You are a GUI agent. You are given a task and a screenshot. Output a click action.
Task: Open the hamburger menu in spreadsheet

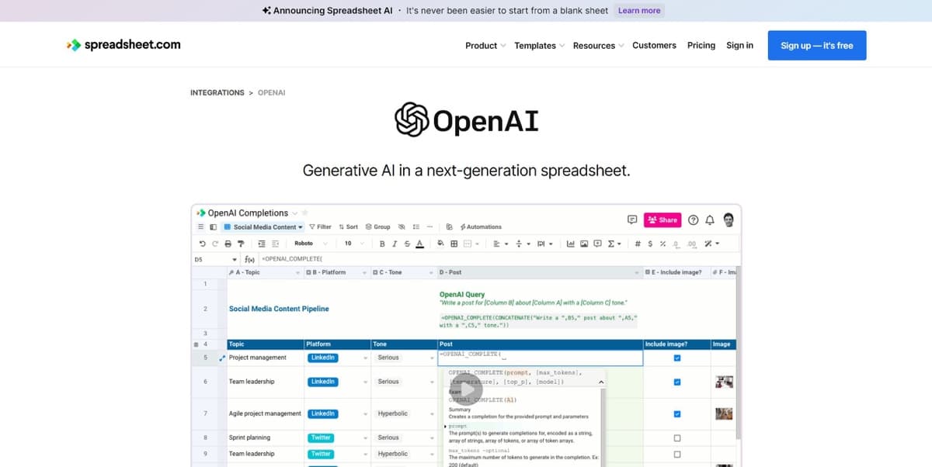point(200,227)
